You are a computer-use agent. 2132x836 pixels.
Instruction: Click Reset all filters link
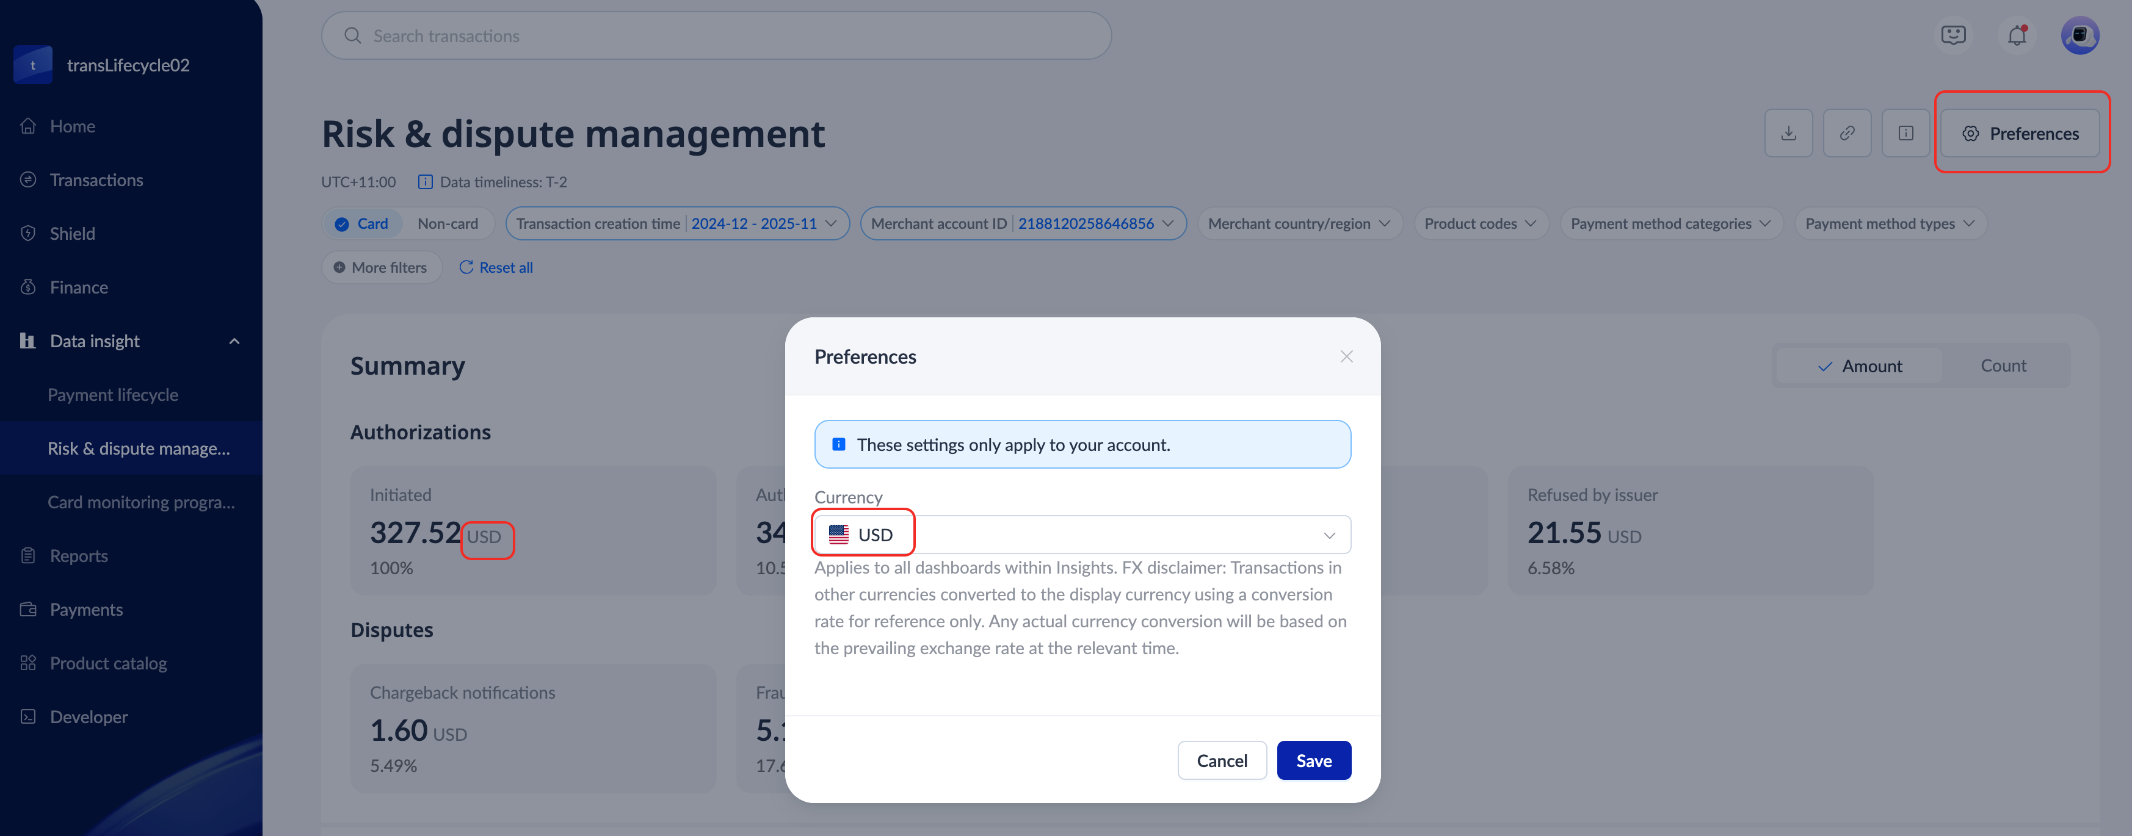(496, 267)
